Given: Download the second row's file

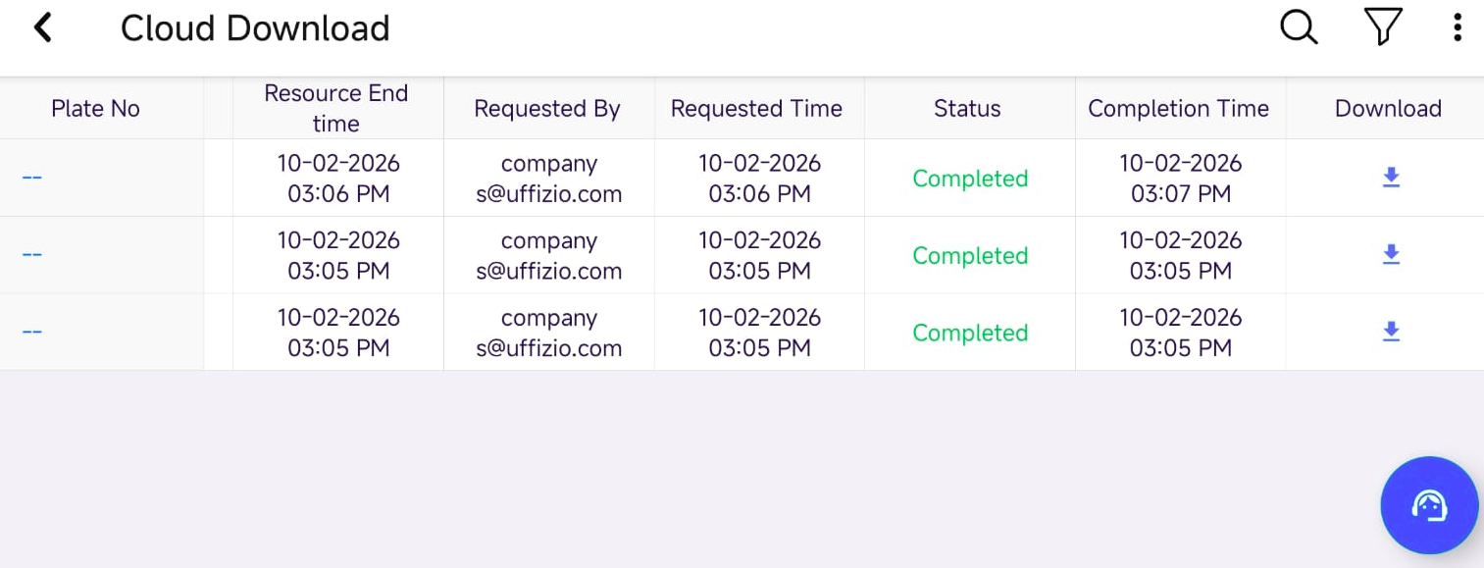Looking at the screenshot, I should 1390,255.
